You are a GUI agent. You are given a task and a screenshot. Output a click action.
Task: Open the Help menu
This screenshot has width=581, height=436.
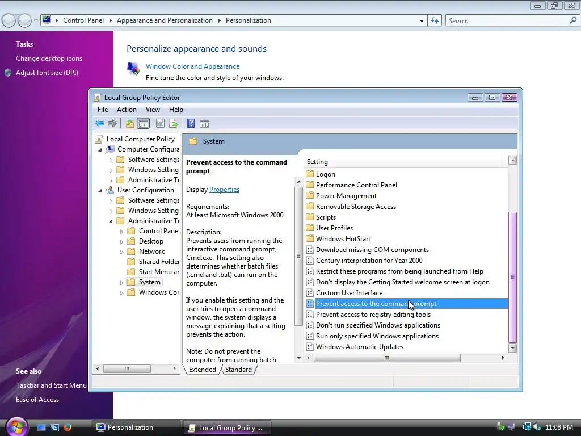(176, 110)
